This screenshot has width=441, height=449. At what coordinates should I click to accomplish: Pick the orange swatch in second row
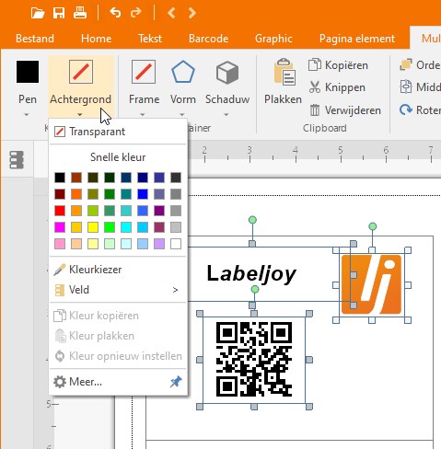click(76, 194)
